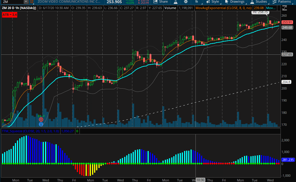
Task: Click the 281.235 squeeze value tag
Action: tap(288, 160)
